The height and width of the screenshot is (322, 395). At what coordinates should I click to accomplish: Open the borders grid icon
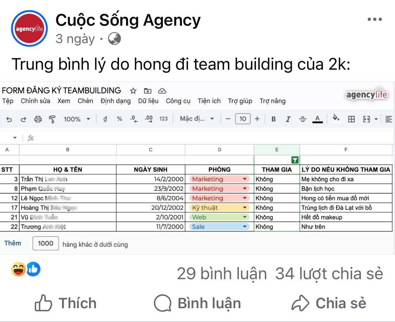click(x=352, y=119)
